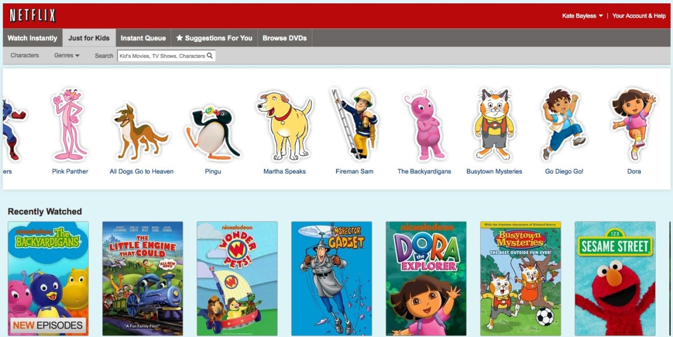Image resolution: width=673 pixels, height=337 pixels.
Task: Click the Netflix logo
Action: pyautogui.click(x=32, y=16)
